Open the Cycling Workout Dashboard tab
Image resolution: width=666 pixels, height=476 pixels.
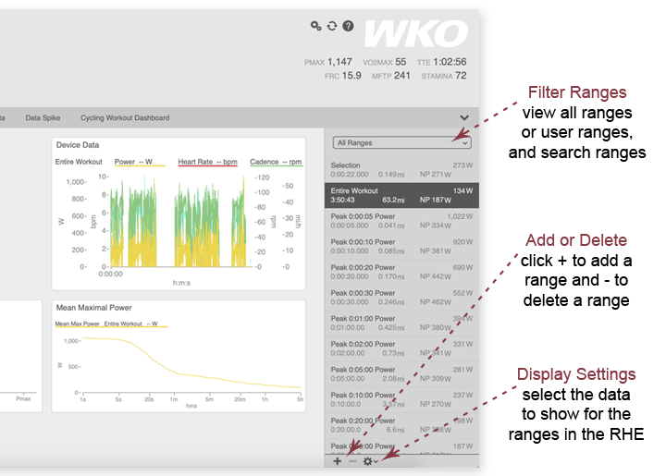(125, 118)
